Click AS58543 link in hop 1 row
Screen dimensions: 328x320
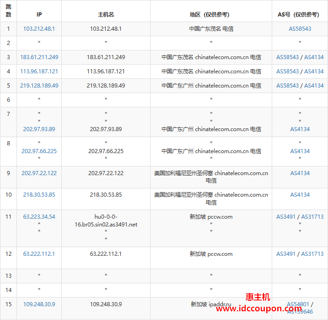[x=300, y=29]
